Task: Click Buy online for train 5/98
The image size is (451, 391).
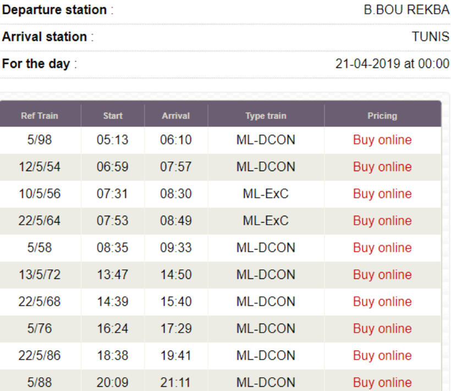Action: coord(382,140)
